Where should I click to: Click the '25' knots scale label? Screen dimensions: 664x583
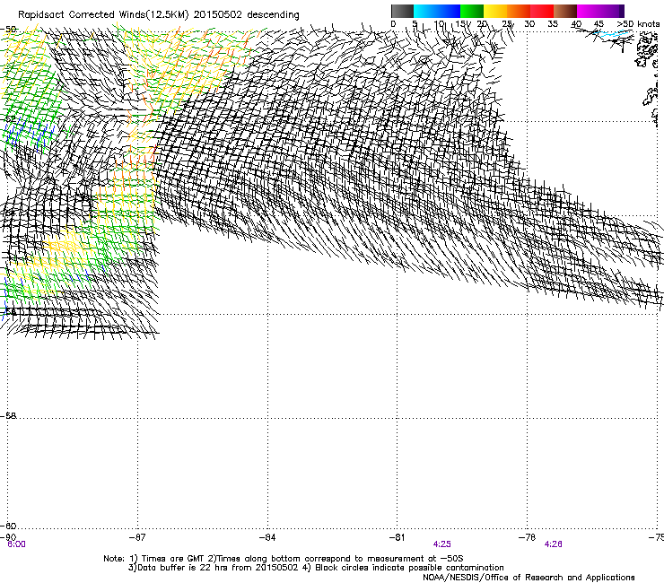pyautogui.click(x=507, y=24)
